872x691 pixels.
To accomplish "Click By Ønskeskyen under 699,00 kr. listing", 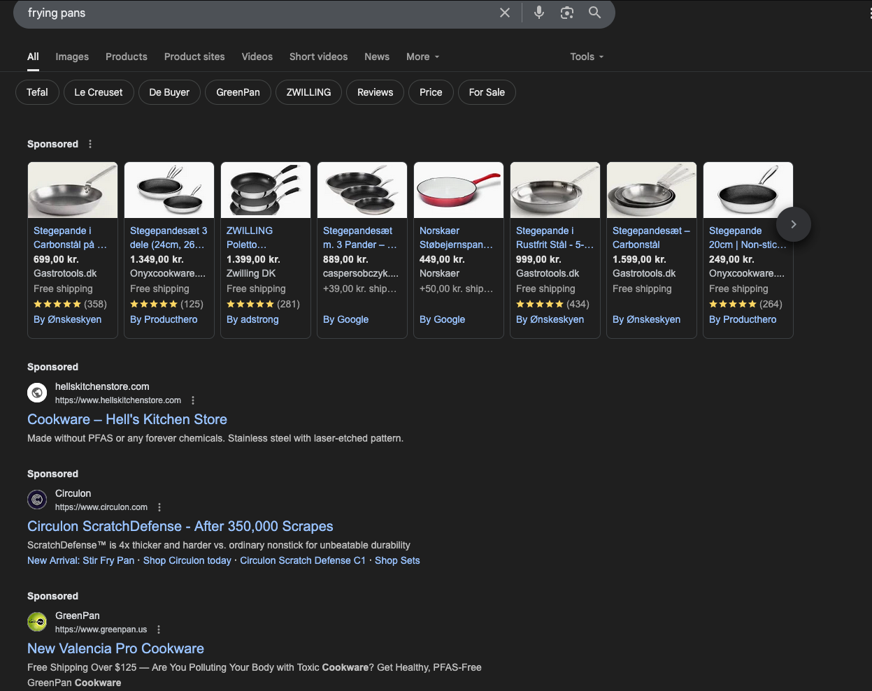I will tap(67, 319).
